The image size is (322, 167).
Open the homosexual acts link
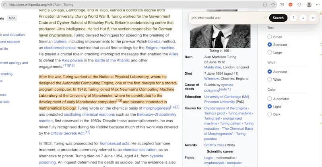tap(115, 144)
